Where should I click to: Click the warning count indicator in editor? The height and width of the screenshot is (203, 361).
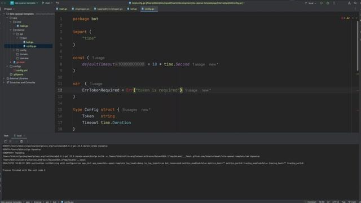[349, 18]
